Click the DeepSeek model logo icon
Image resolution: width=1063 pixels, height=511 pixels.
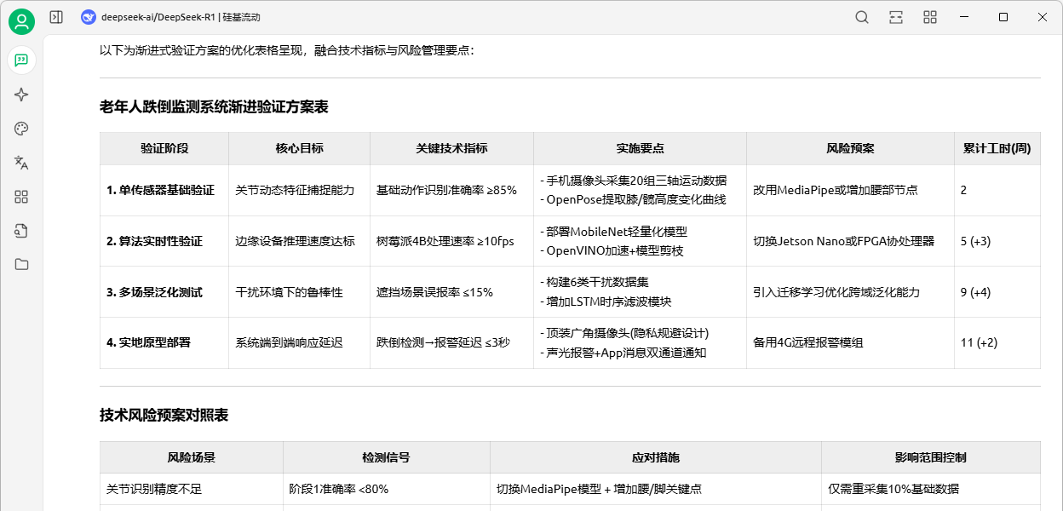[88, 17]
